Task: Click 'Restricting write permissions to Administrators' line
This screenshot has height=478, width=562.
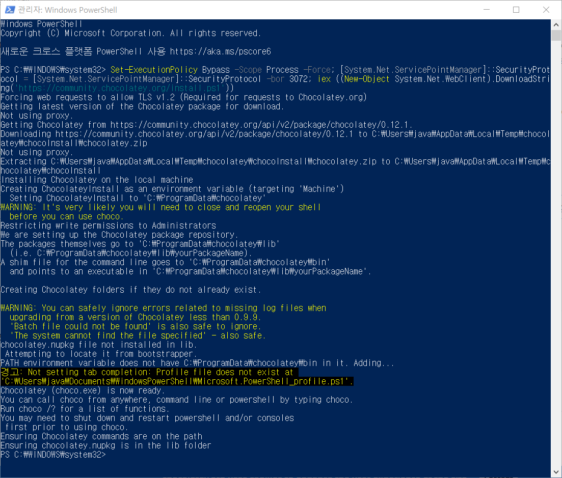Action: (108, 226)
